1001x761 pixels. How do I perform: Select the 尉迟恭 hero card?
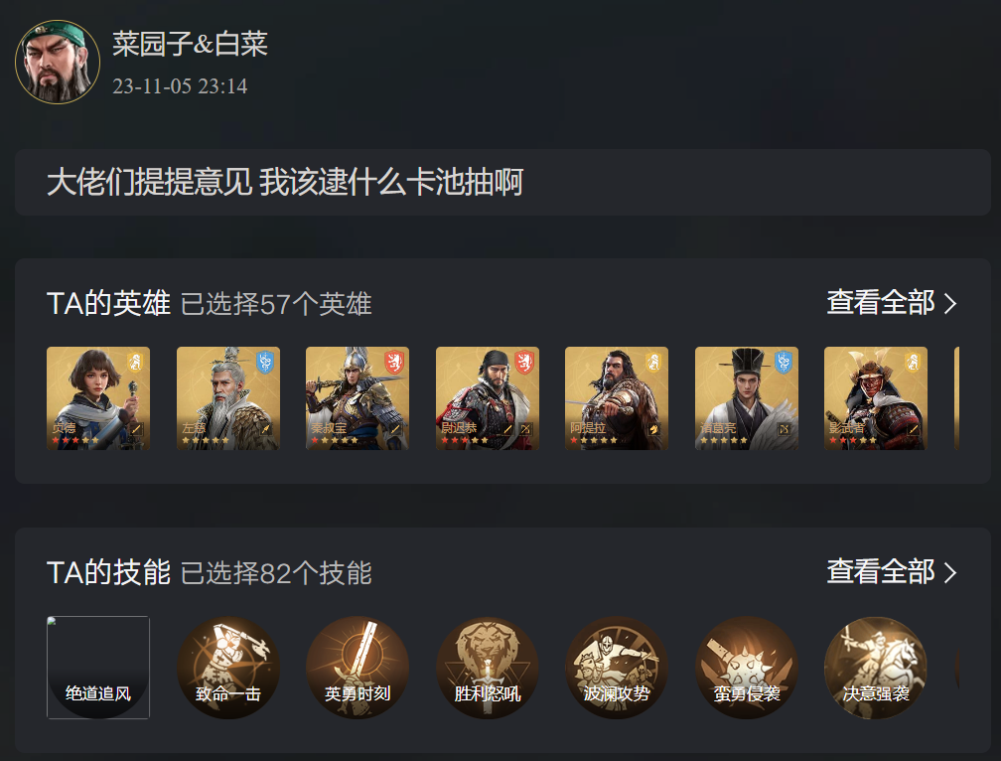pos(487,398)
